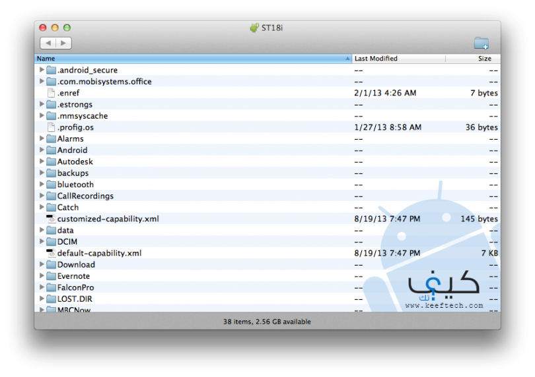Click the new folder icon
535x377 pixels.
481,43
